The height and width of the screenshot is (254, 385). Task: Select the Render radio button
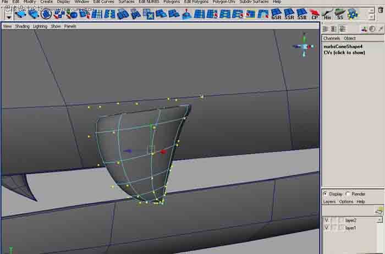pyautogui.click(x=348, y=194)
